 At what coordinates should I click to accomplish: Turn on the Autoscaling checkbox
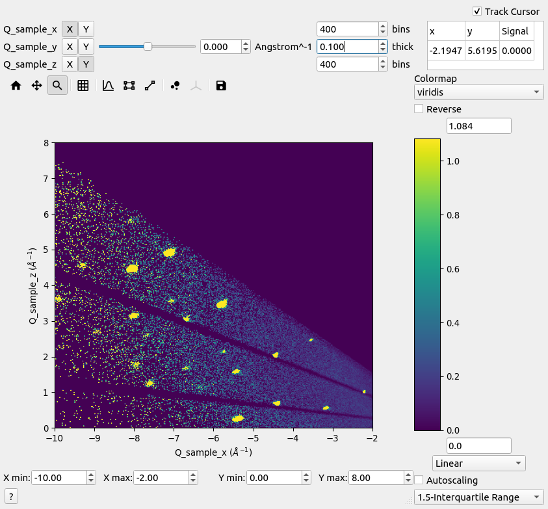pyautogui.click(x=419, y=480)
